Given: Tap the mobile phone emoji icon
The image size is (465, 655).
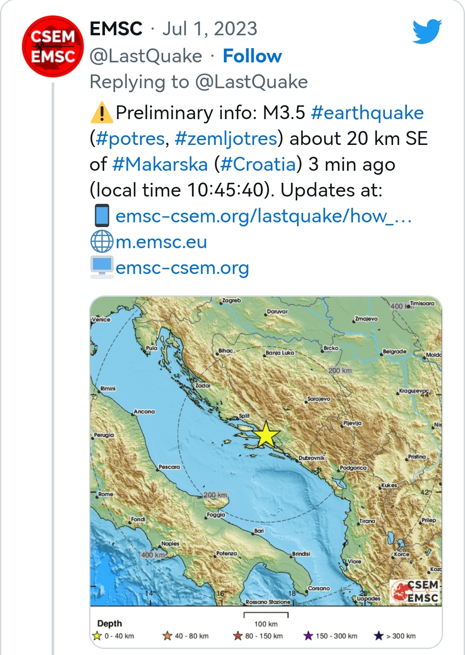Looking at the screenshot, I should [x=102, y=215].
